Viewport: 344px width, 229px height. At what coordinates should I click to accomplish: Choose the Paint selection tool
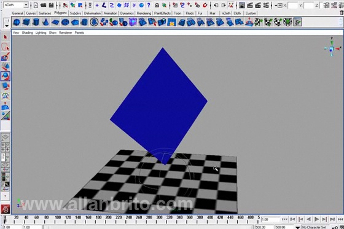(x=6, y=56)
